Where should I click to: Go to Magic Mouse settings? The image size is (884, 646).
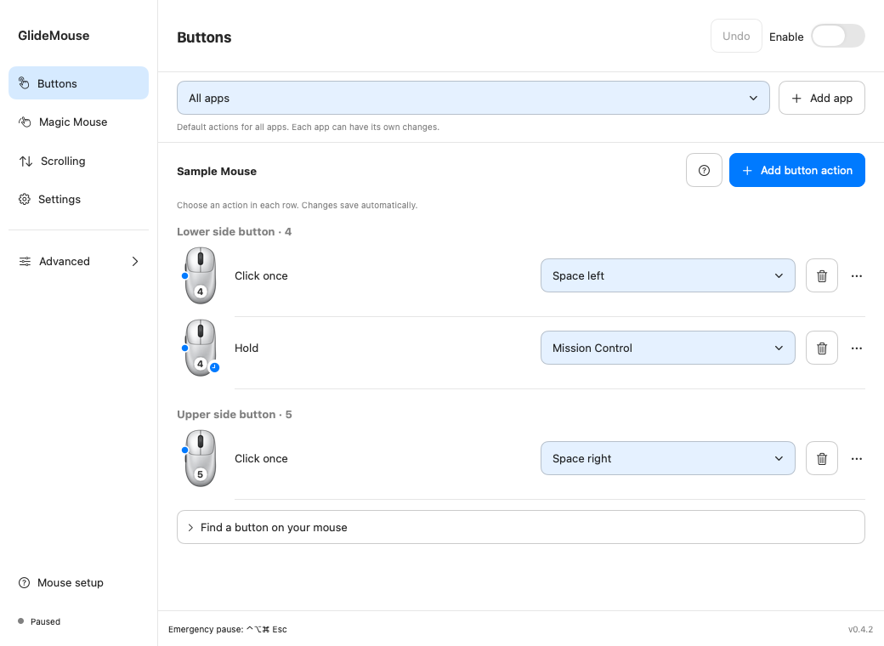point(78,122)
